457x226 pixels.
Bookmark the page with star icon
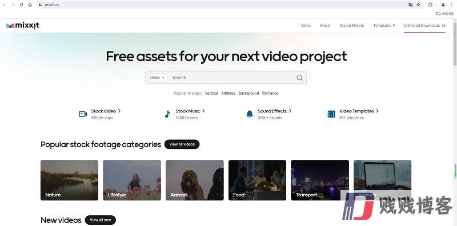tap(419, 5)
